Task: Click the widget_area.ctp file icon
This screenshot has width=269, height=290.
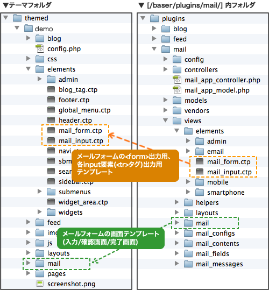Action: (51, 202)
